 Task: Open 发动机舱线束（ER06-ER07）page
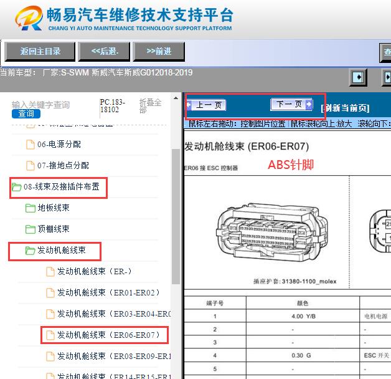108,335
